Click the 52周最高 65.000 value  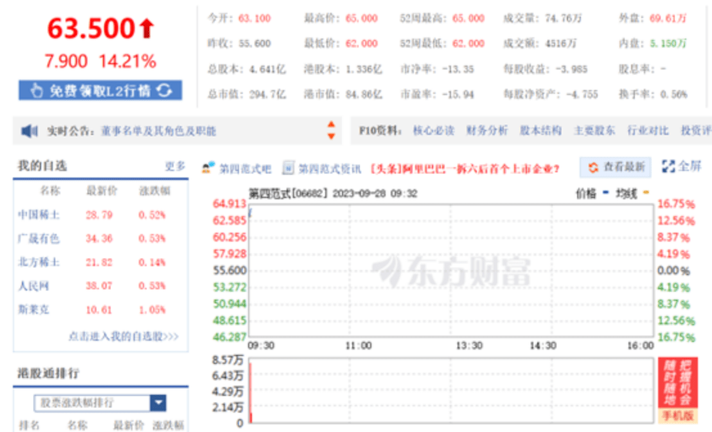(x=468, y=18)
